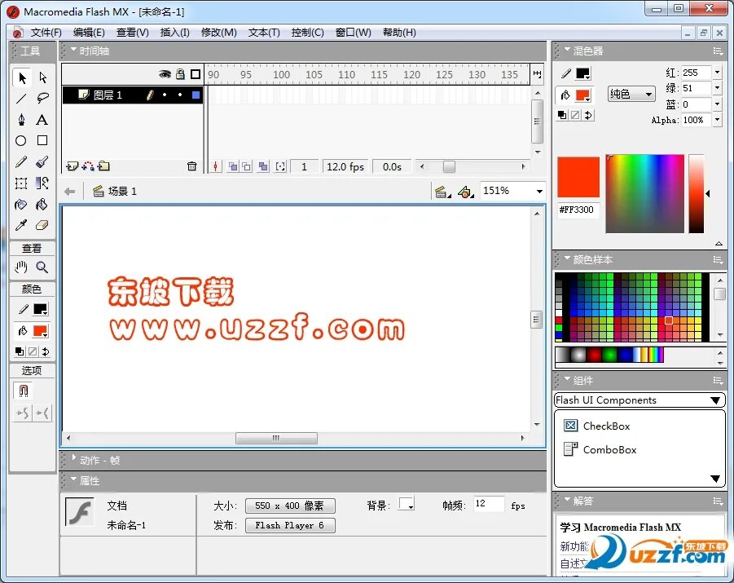Select the Lasso tool
734x583 pixels.
tap(42, 99)
